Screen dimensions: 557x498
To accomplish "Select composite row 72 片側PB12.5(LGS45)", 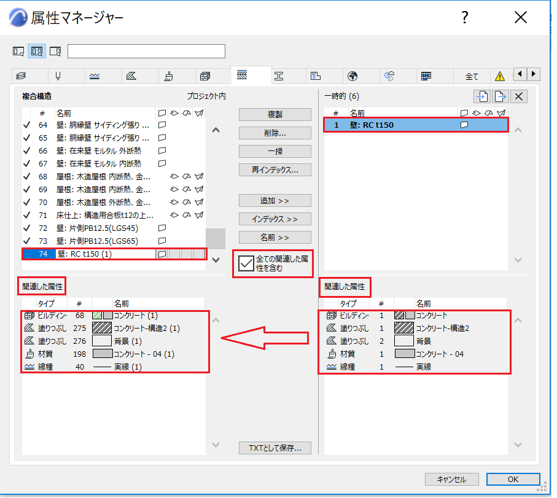I will pos(114,228).
